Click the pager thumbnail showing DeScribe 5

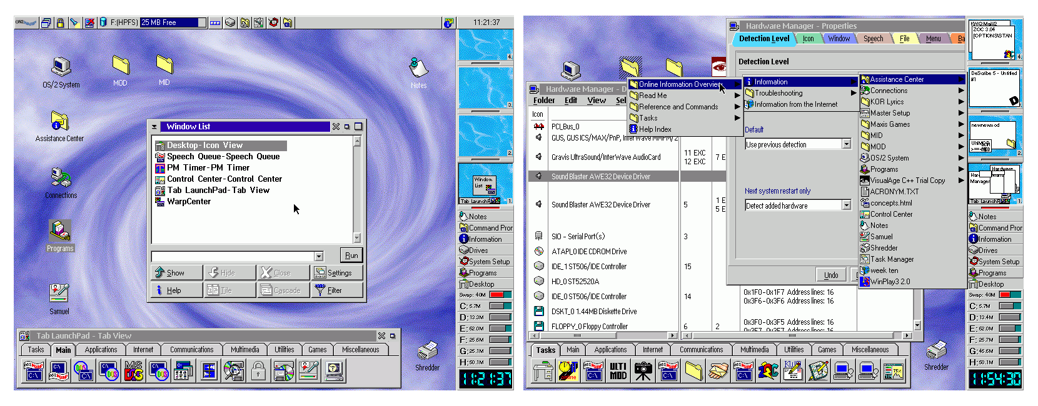pos(994,88)
